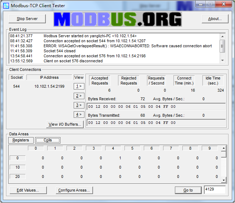
Task: Click the Bytes Received hex data field
Action: point(156,107)
